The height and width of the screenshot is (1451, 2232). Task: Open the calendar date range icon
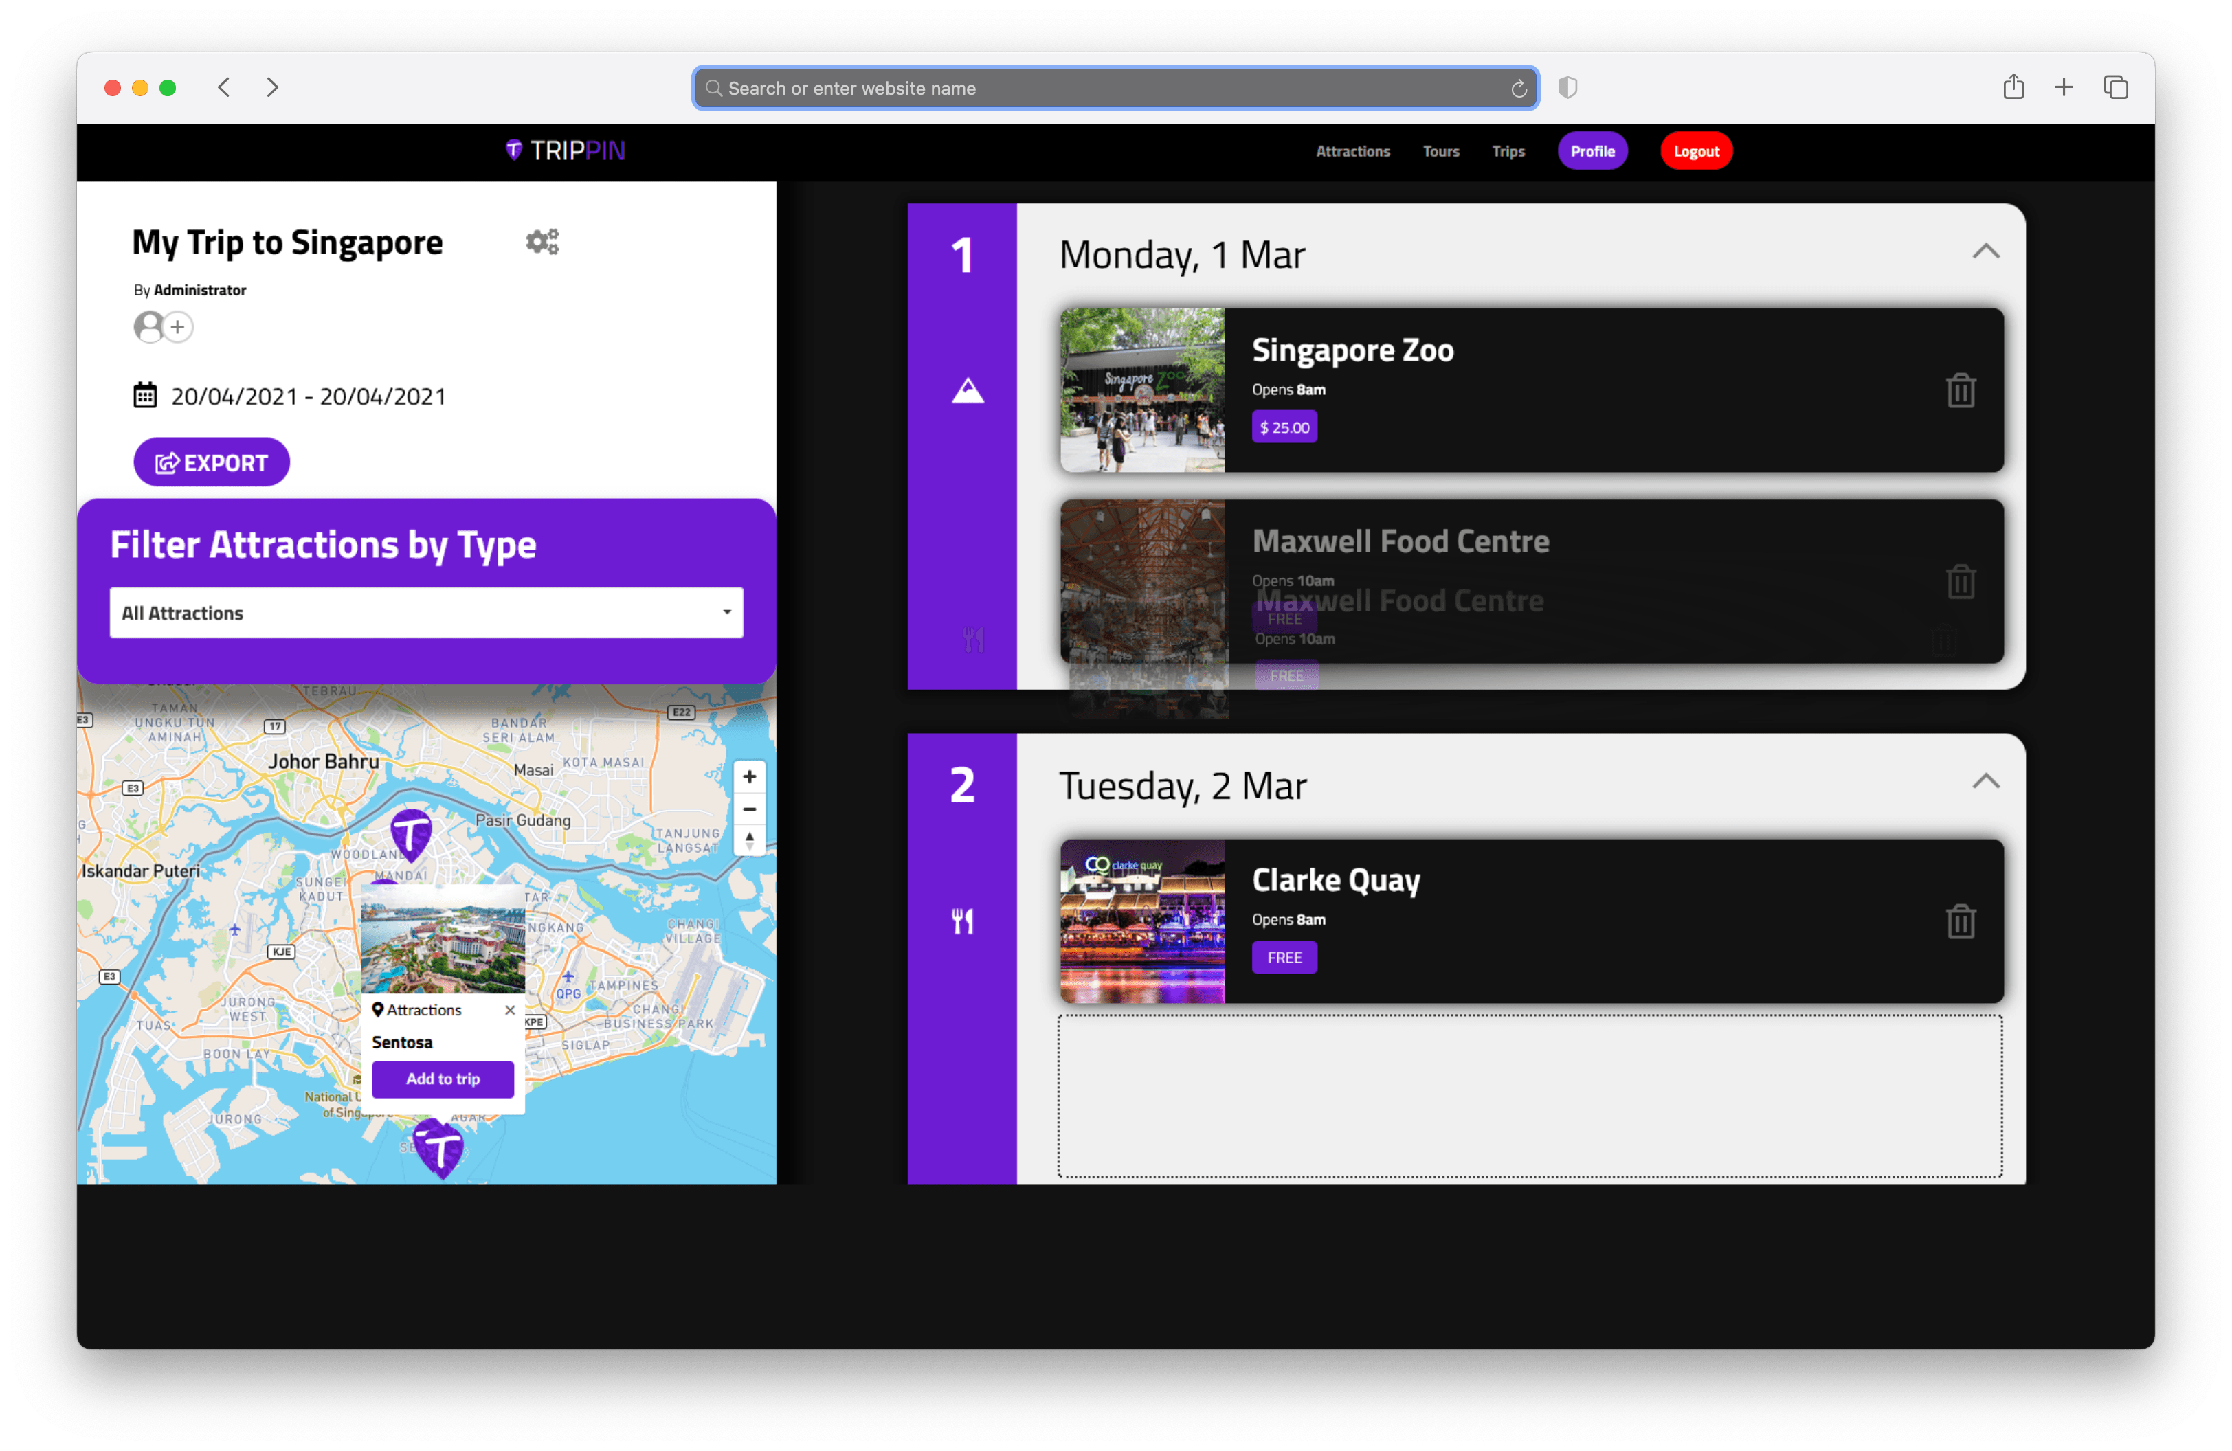(x=146, y=396)
